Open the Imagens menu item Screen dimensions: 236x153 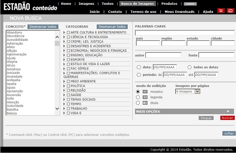click(x=87, y=4)
